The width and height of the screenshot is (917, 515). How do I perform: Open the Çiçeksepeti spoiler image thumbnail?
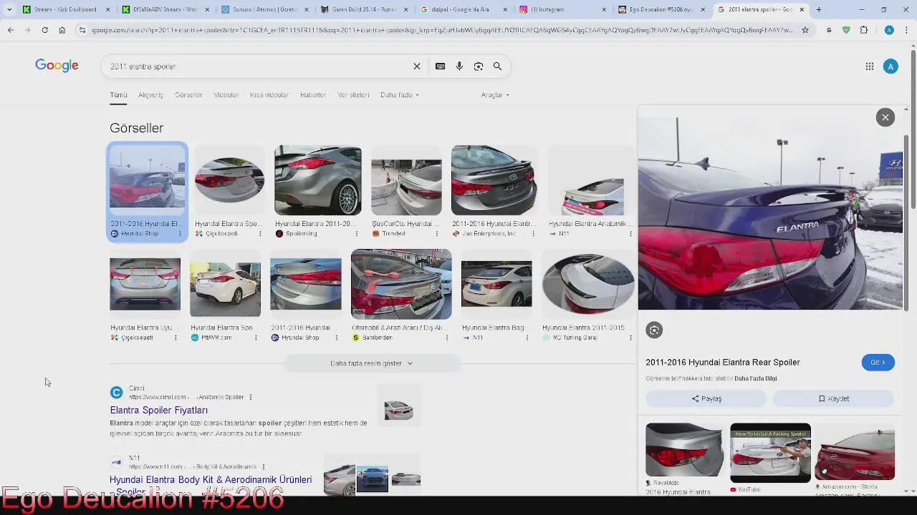click(229, 180)
